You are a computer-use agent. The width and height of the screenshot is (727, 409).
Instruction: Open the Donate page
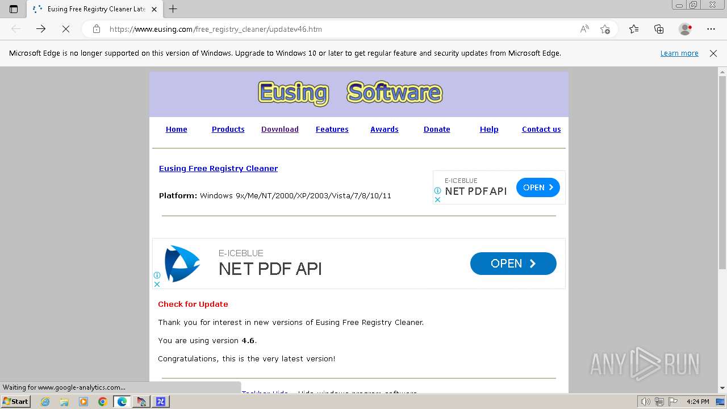pos(437,129)
